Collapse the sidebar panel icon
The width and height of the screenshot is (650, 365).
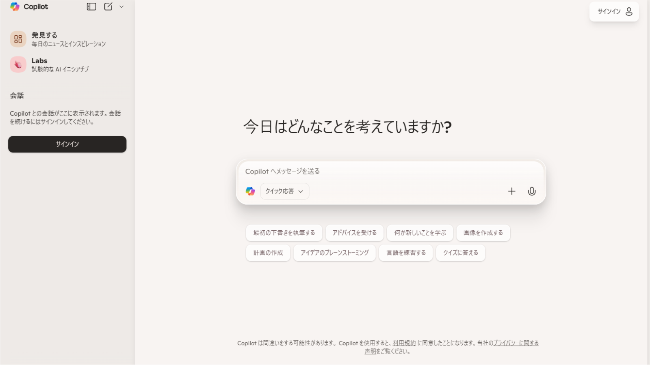[x=91, y=6]
